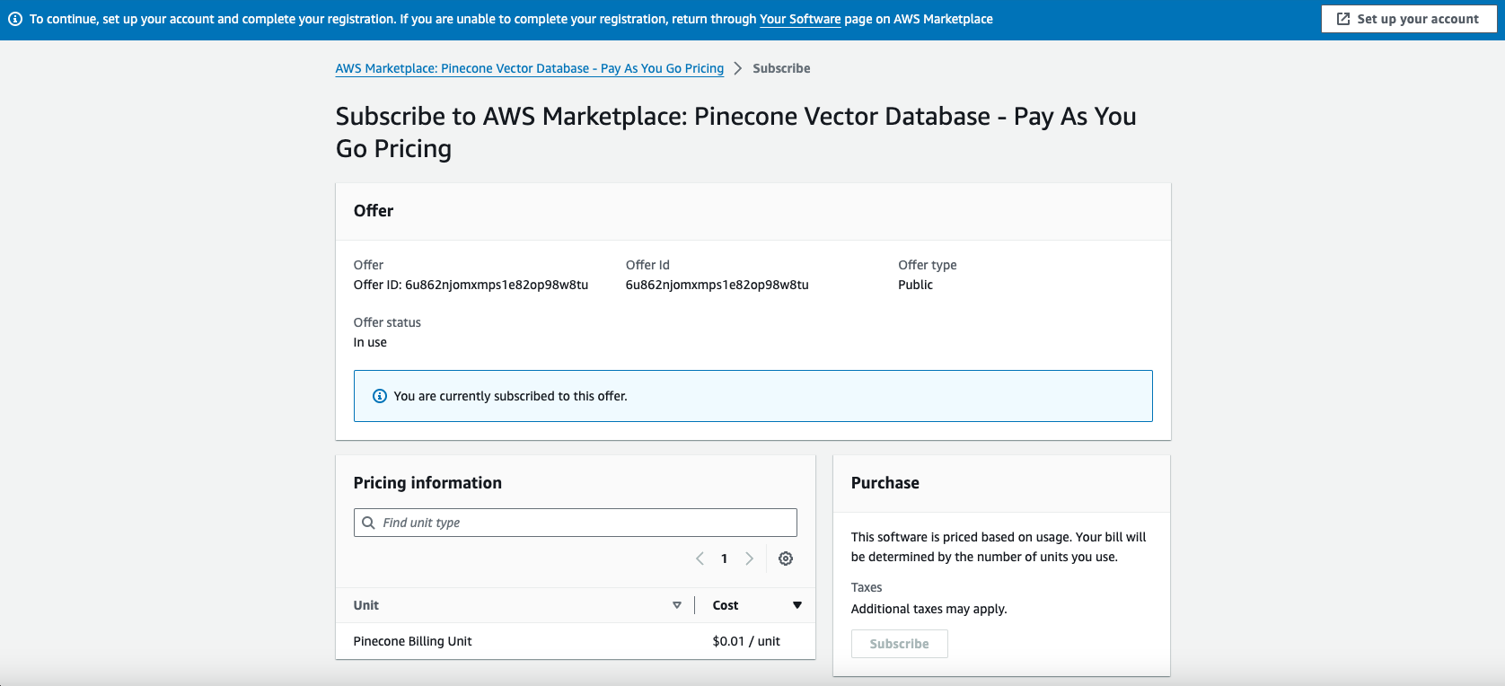Click the info icon in subscribed notice
This screenshot has width=1505, height=686.
tap(380, 396)
